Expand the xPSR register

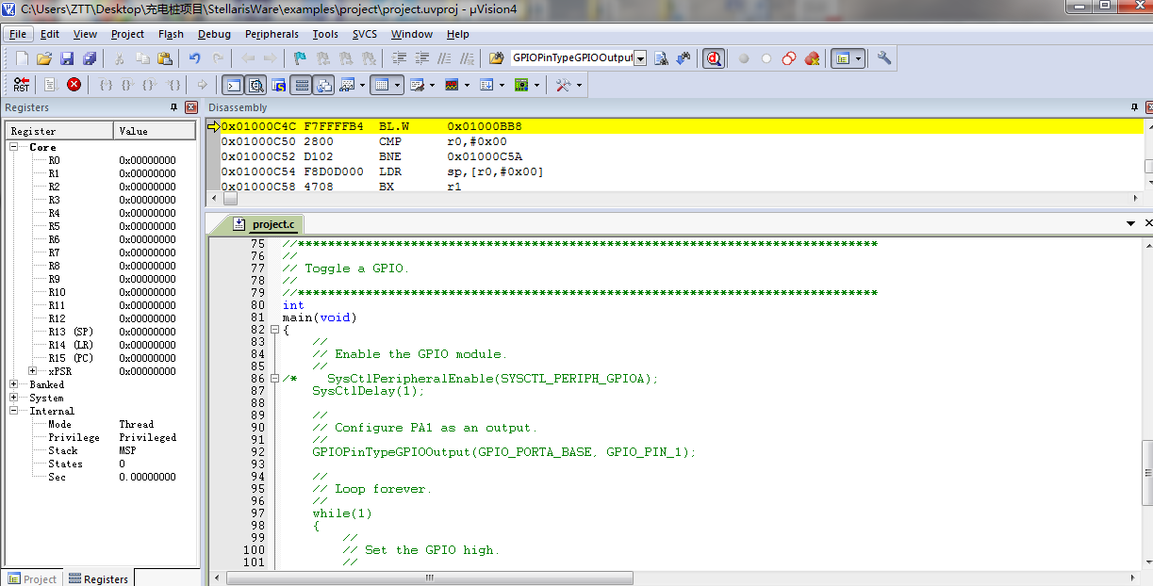[33, 371]
